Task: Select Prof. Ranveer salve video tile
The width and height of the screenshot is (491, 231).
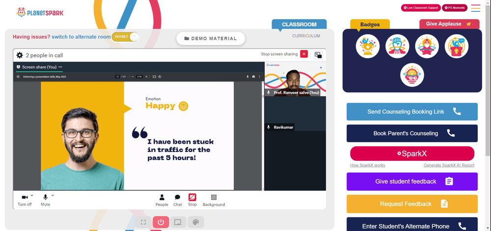Action: 295,79
